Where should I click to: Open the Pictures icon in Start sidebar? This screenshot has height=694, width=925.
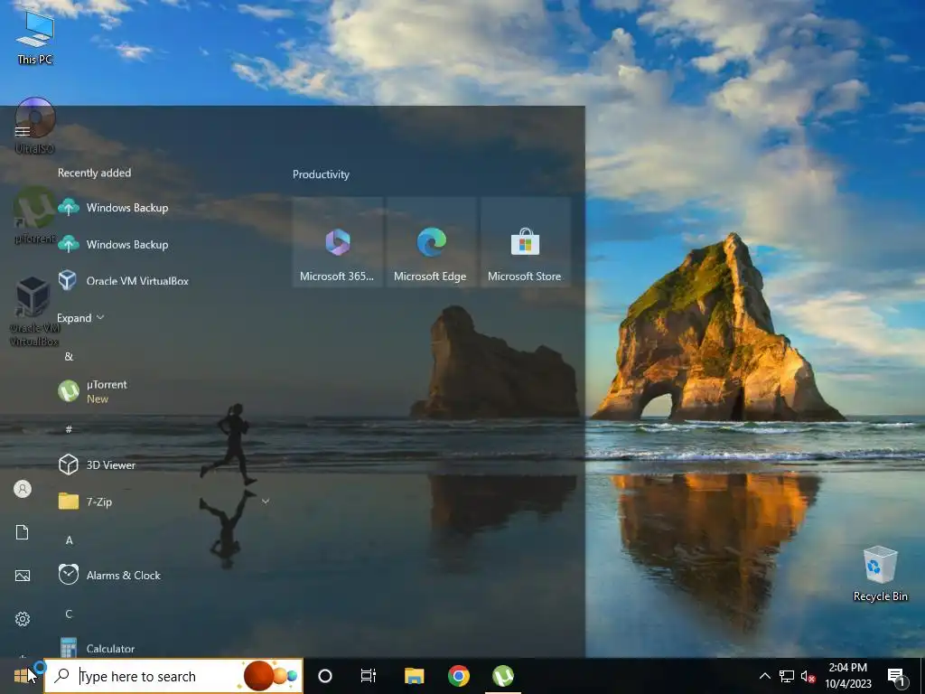click(23, 576)
